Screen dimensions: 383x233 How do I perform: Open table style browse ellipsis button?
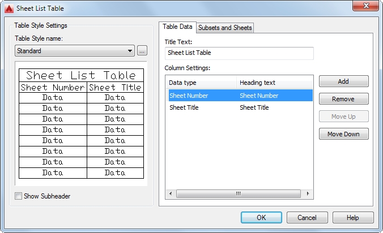[142, 51]
